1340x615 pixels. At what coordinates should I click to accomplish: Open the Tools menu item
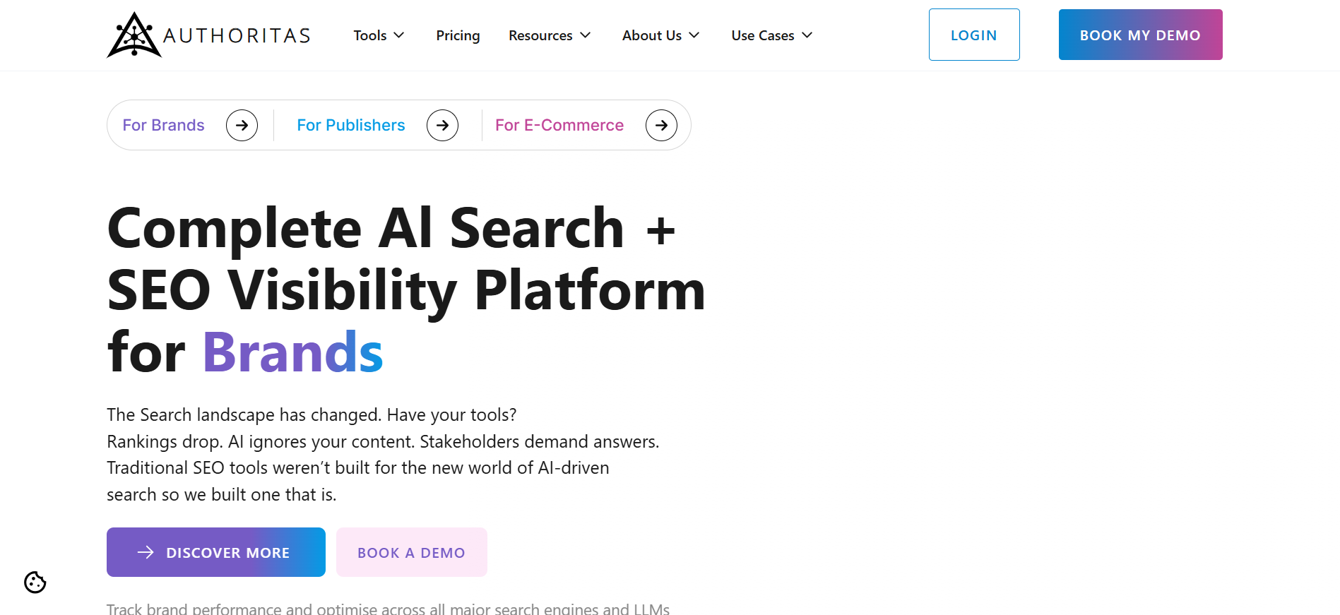(370, 35)
